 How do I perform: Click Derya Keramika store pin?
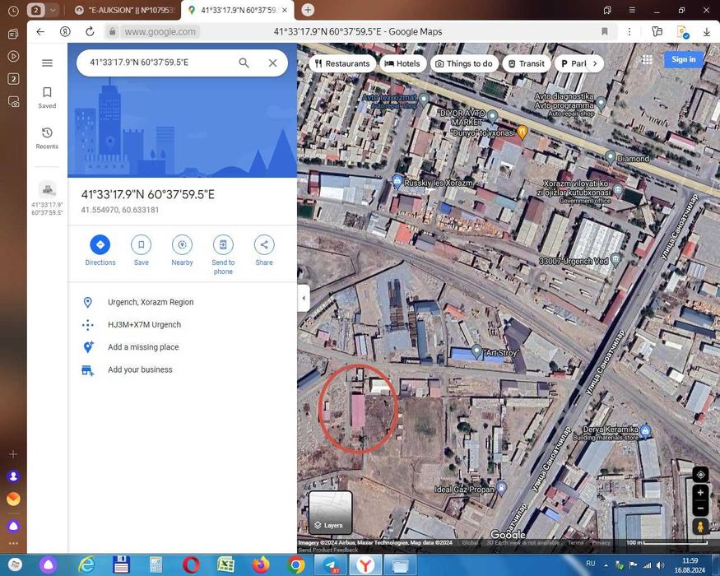[646, 430]
